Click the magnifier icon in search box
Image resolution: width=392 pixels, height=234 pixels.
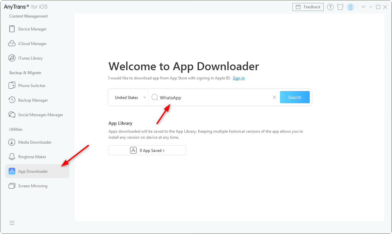[155, 97]
